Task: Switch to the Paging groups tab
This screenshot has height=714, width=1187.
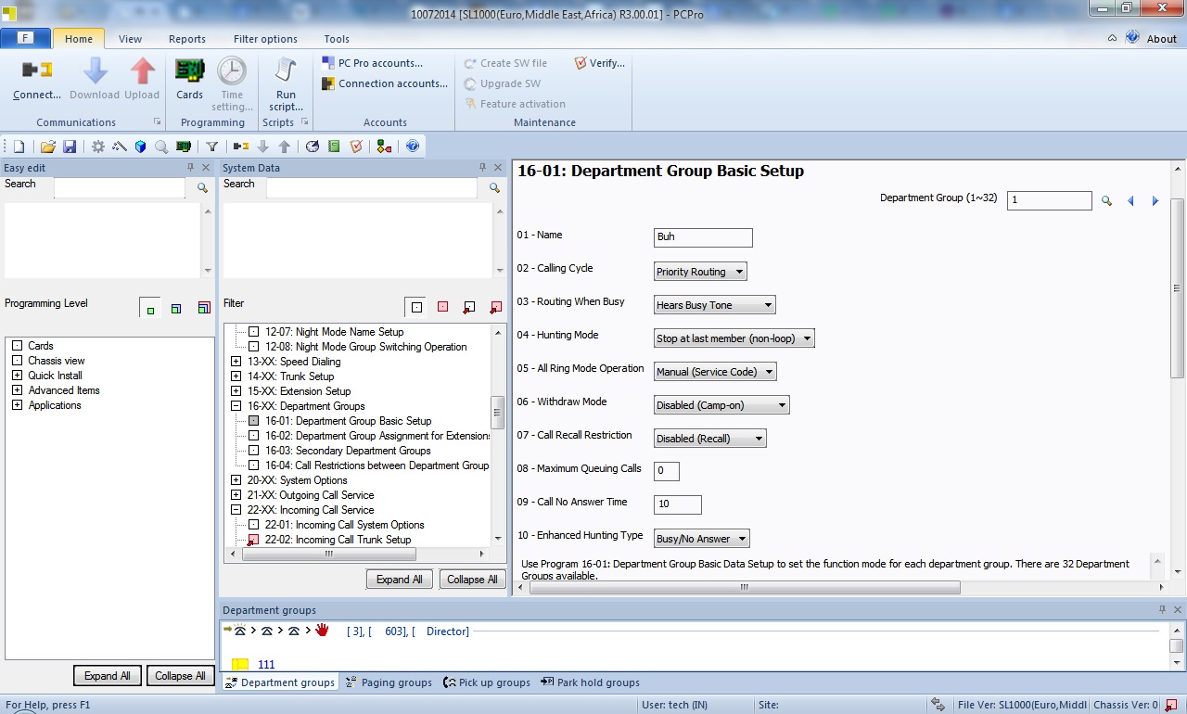Action: point(389,682)
